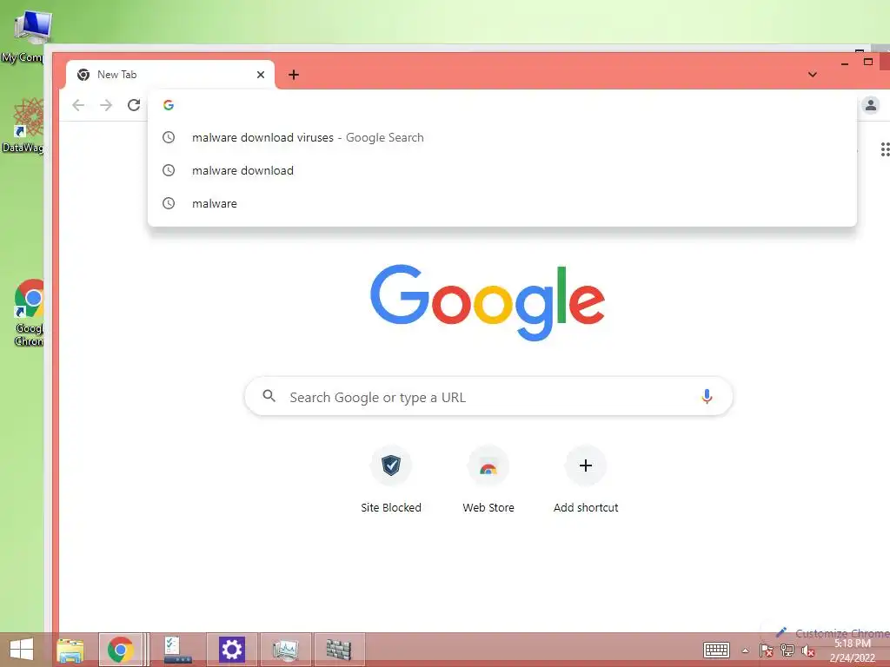Open the checklist server taskbar app

coord(178,650)
